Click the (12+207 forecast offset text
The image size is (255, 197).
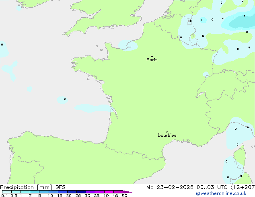(244, 187)
